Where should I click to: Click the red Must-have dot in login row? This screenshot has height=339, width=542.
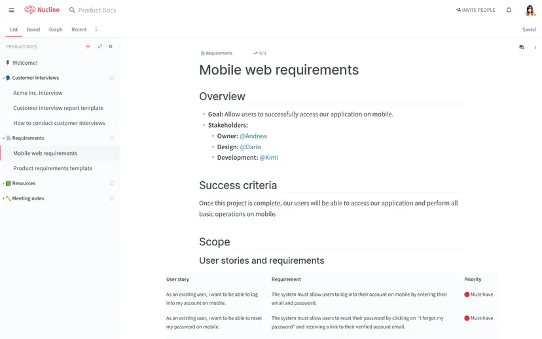click(x=467, y=294)
